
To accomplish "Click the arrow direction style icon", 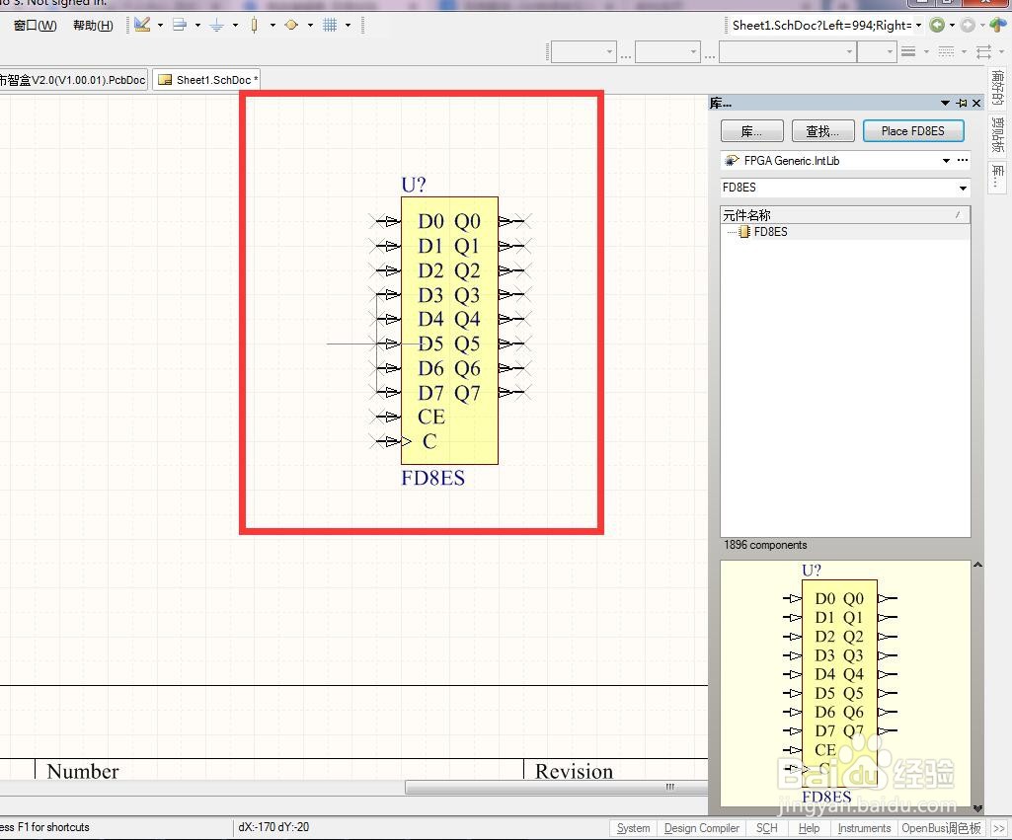I will 983,51.
